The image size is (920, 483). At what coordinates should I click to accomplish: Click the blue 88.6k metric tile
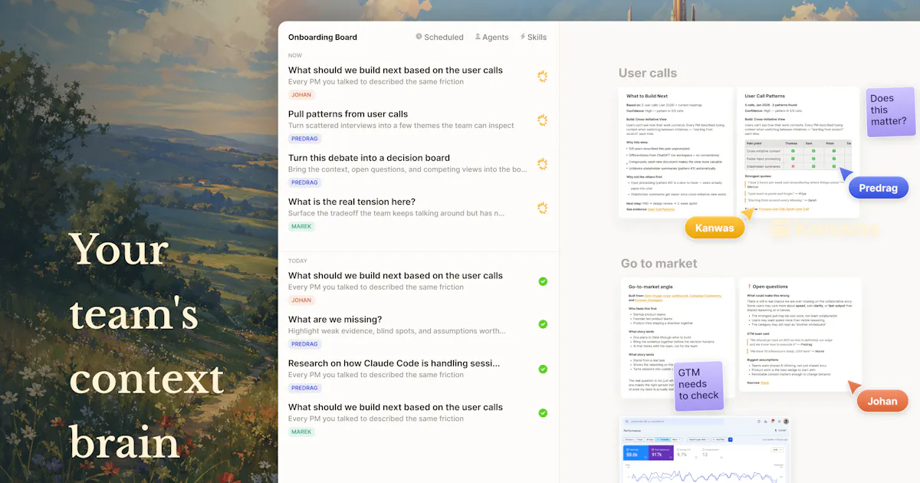point(637,452)
